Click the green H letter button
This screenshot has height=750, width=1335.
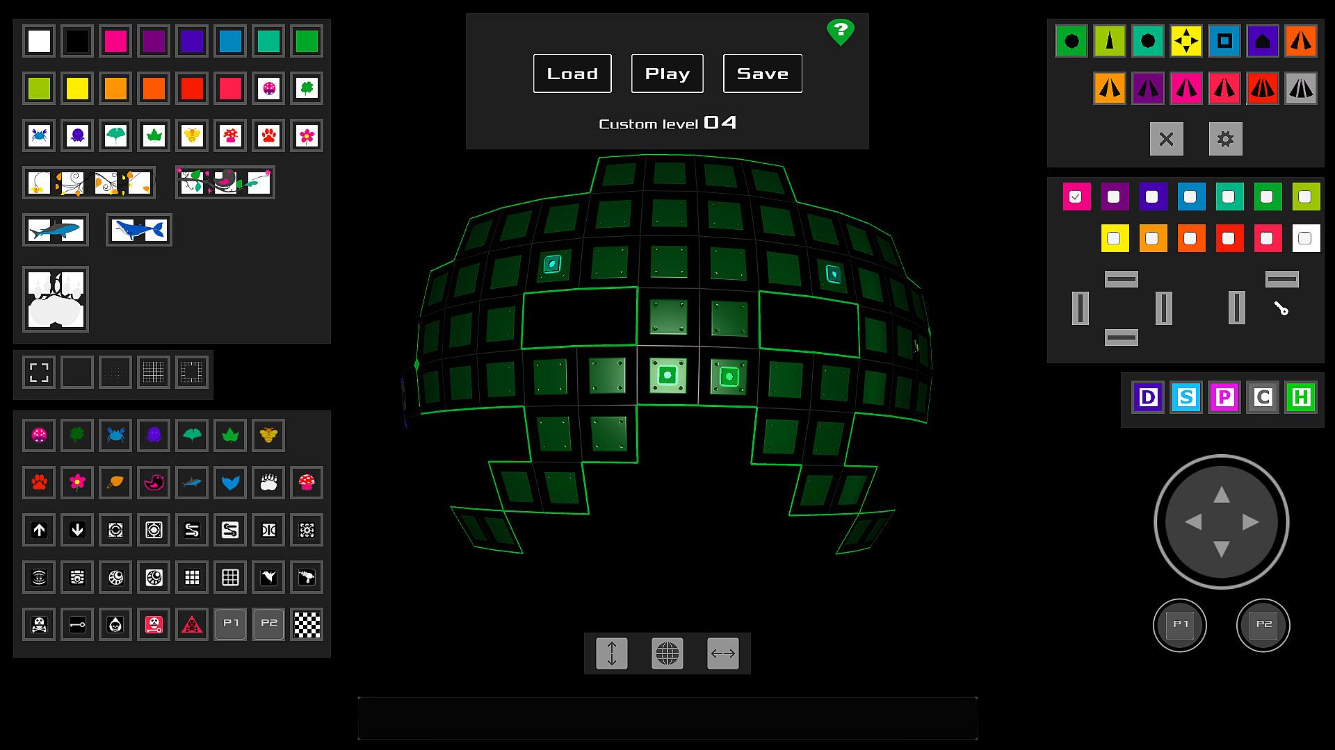(x=1300, y=398)
